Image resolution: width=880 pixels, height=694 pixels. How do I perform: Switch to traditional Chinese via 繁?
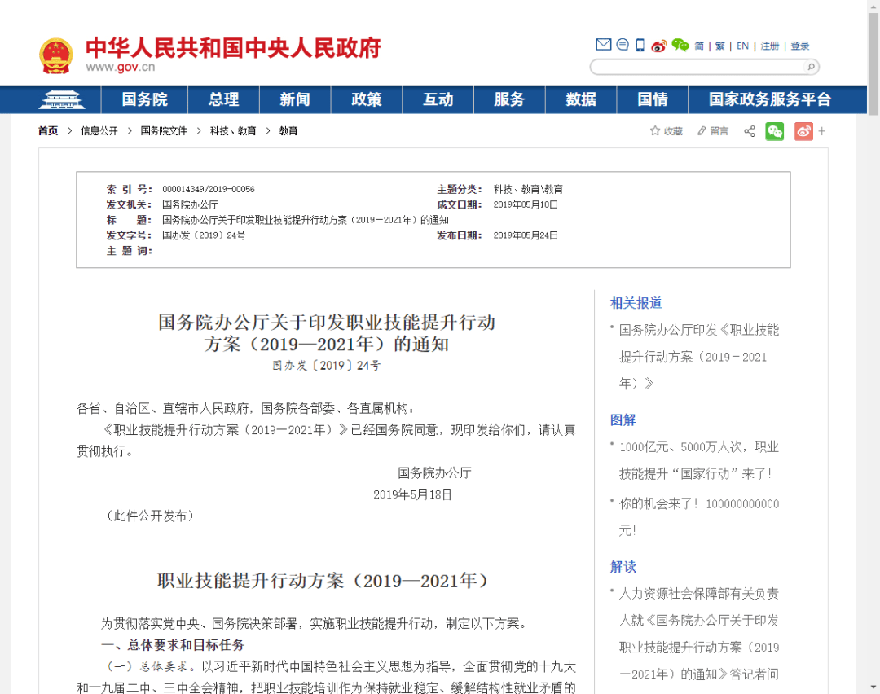click(x=720, y=46)
